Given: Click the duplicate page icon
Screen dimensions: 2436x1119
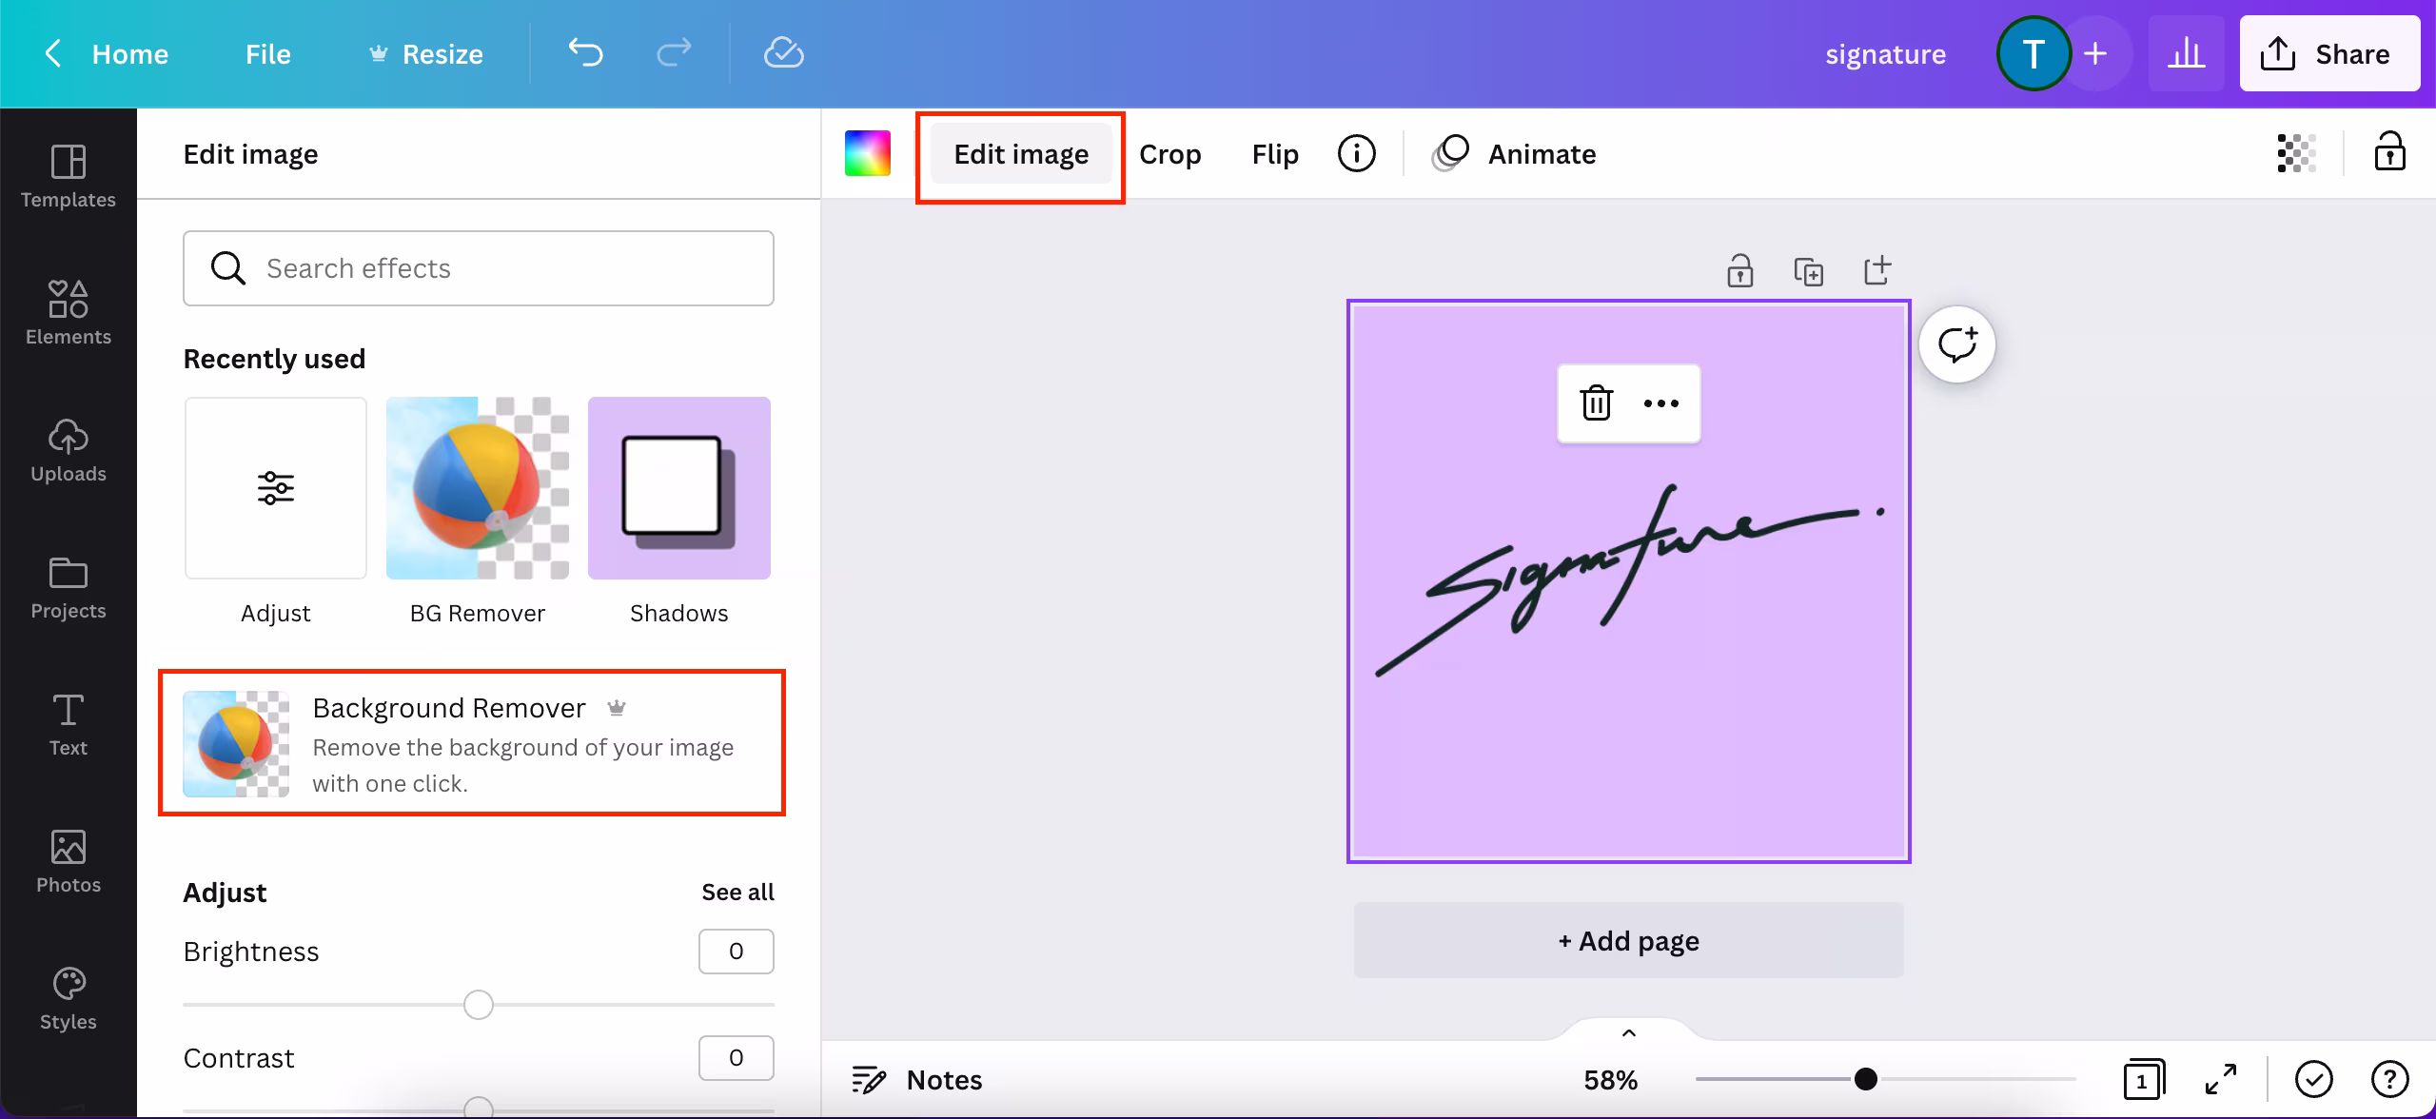Looking at the screenshot, I should point(1808,272).
